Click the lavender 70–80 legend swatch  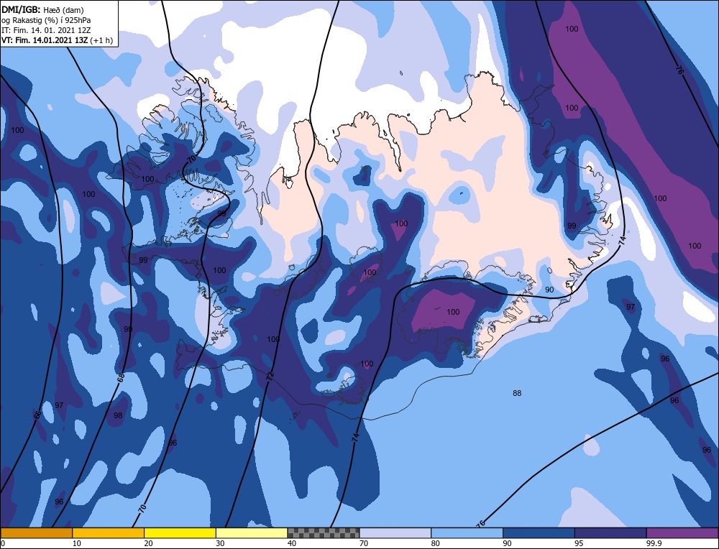coord(395,533)
